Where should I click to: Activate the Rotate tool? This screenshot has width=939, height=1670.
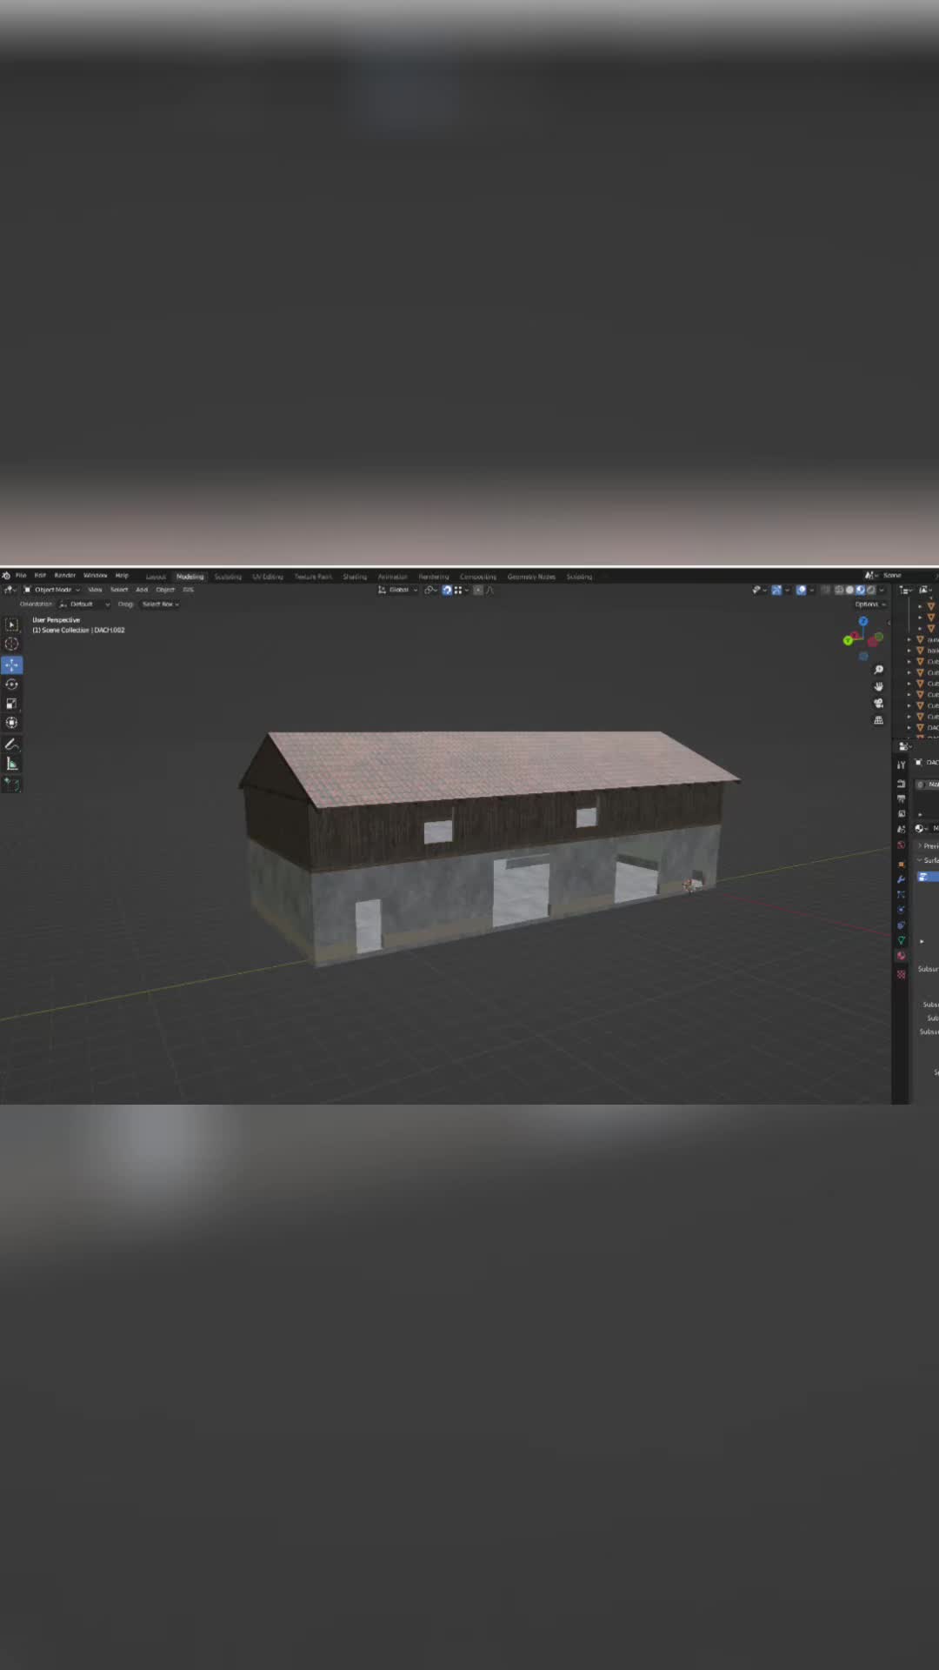pos(11,684)
